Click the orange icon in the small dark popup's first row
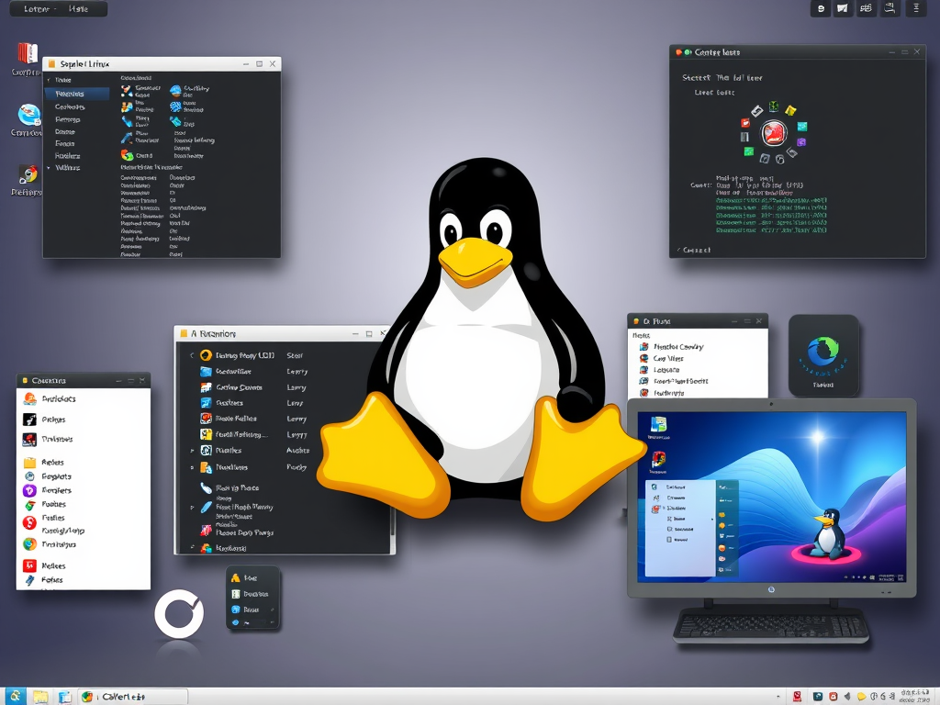The width and height of the screenshot is (940, 705). (236, 578)
